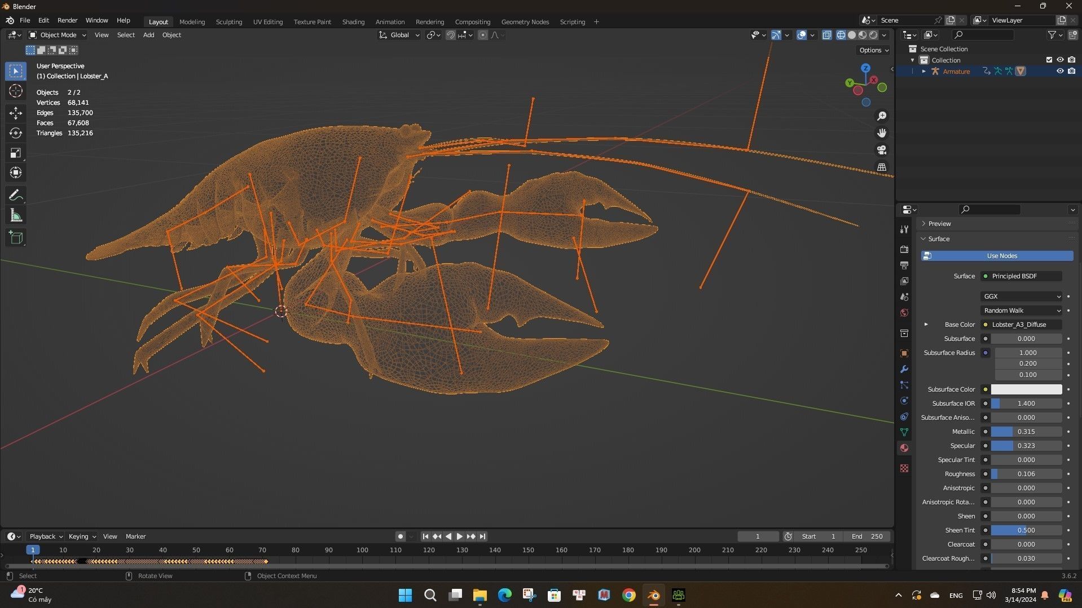This screenshot has width=1082, height=608.
Task: Select the Transform tool
Action: pos(16,172)
